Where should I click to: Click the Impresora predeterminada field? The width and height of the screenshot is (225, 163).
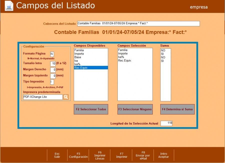(x=42, y=97)
